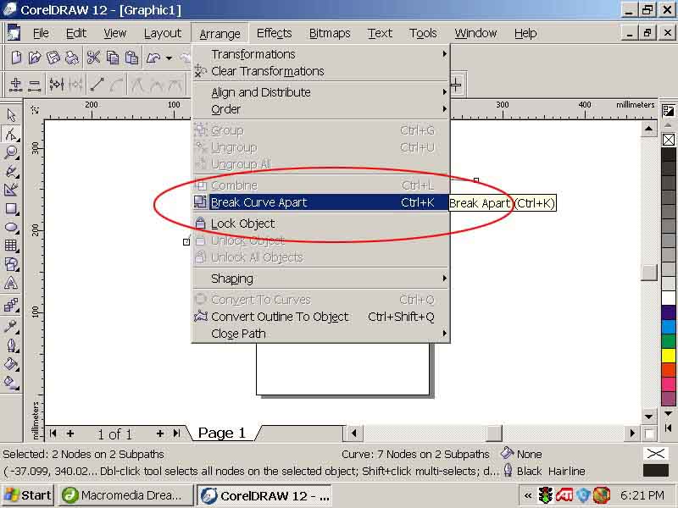Screen dimensions: 678x508
Task: Select the Shape tool in toolbox
Action: point(11,134)
